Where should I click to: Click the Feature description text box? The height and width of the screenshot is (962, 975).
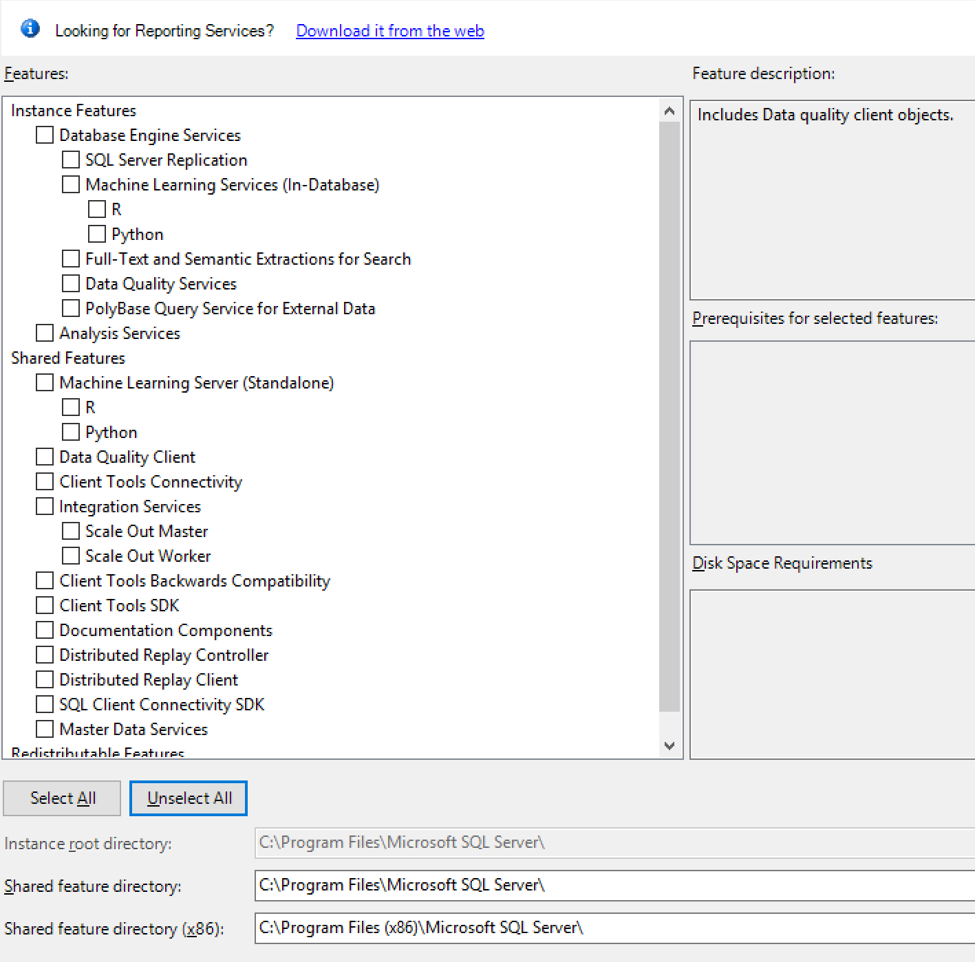[833, 200]
